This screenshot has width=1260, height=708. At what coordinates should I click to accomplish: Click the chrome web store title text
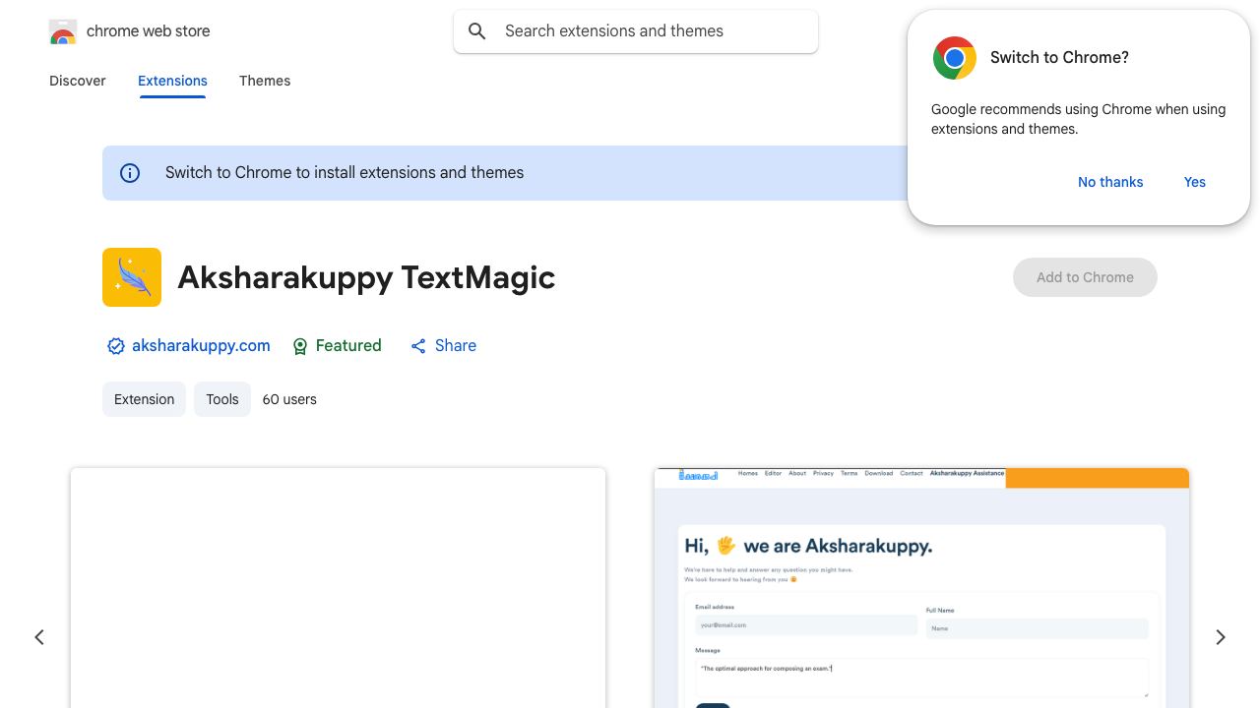(x=149, y=31)
